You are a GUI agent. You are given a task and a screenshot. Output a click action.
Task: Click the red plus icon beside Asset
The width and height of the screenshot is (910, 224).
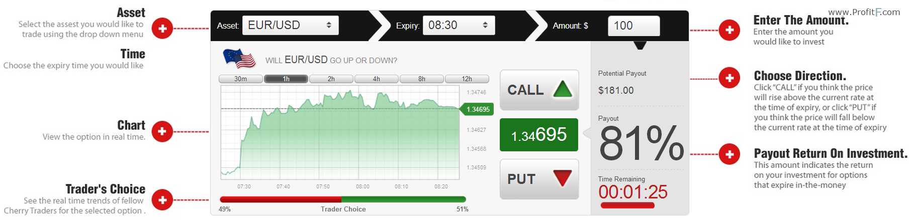click(162, 29)
